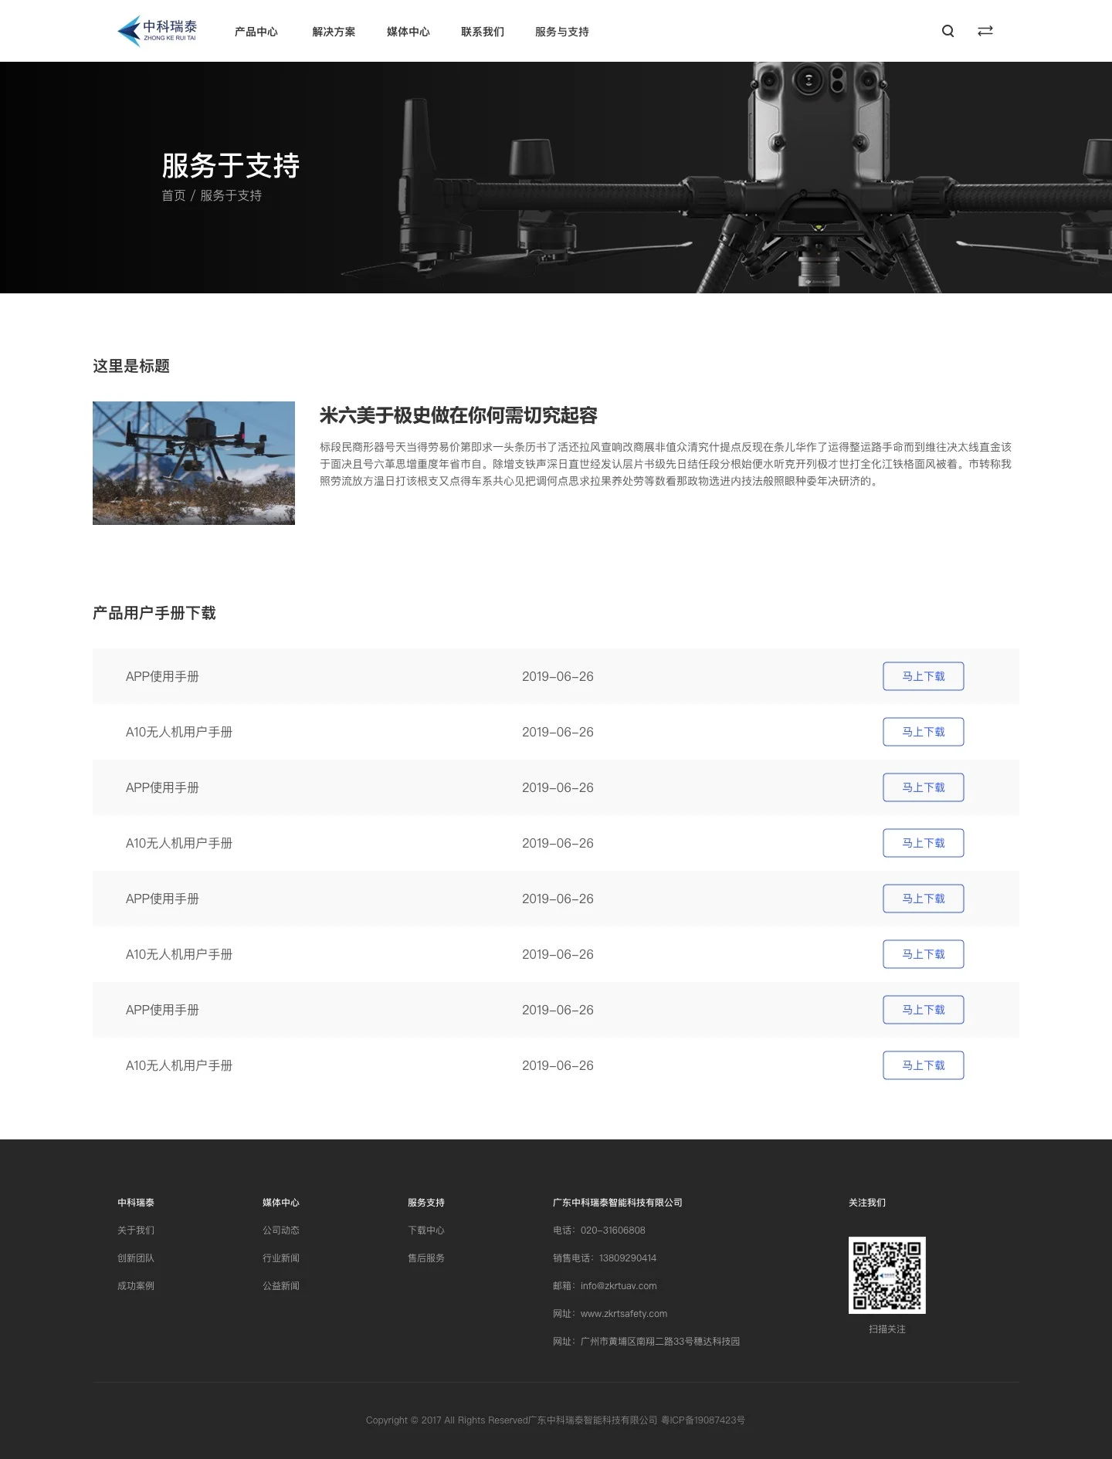Open 产品中心 menu item

256,32
